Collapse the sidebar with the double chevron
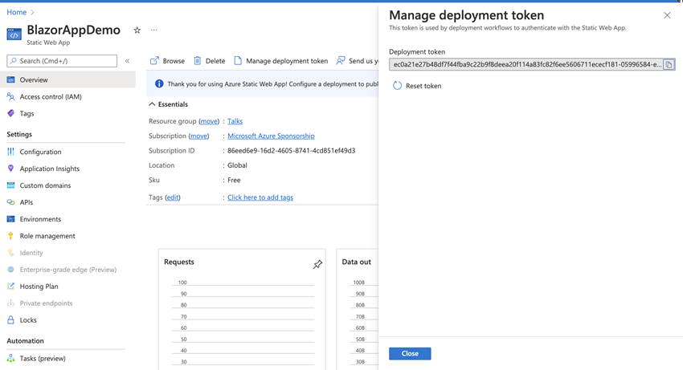Image resolution: width=683 pixels, height=370 pixels. [x=127, y=61]
